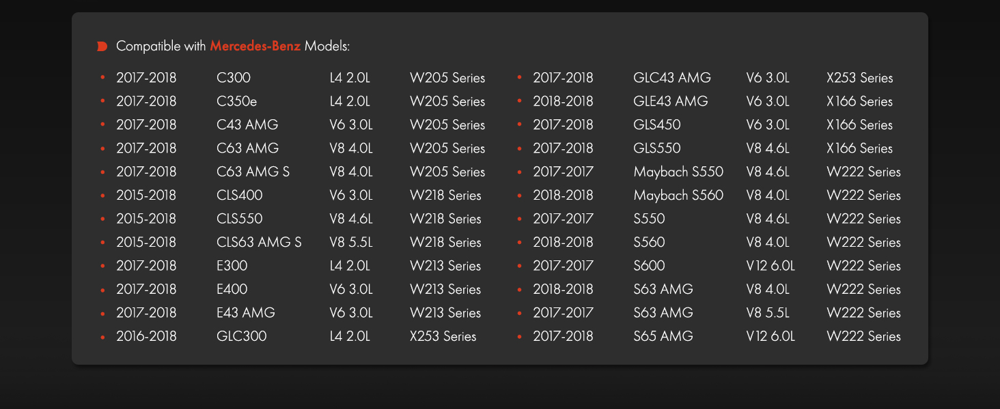Click "X253 Series" in the GLC300 row
Viewport: 1000px width, 409px height.
tap(443, 337)
